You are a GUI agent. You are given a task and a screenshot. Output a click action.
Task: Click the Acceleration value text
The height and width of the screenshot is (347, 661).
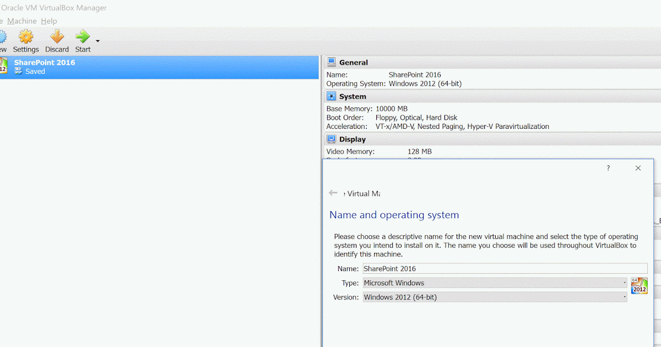[462, 127]
